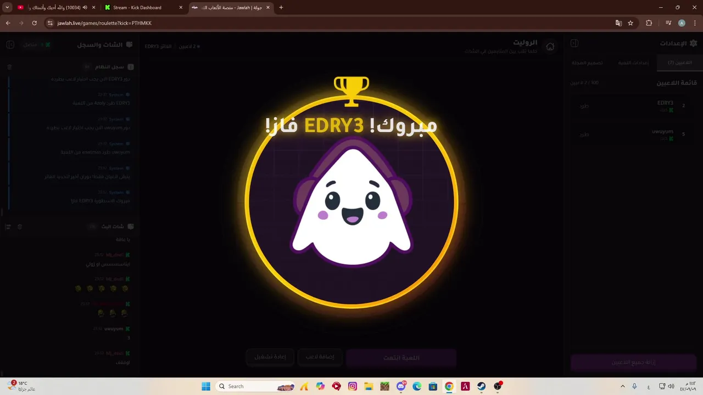Switch to the players (2) tab

coord(679,63)
